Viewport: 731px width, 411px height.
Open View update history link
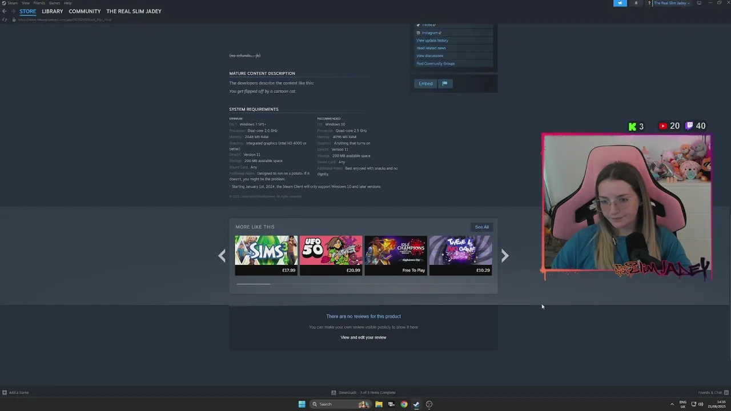click(432, 41)
